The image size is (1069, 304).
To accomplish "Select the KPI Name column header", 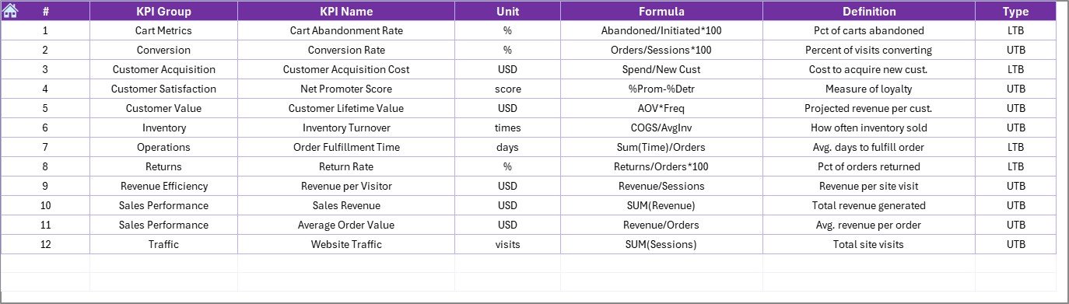I will [346, 12].
